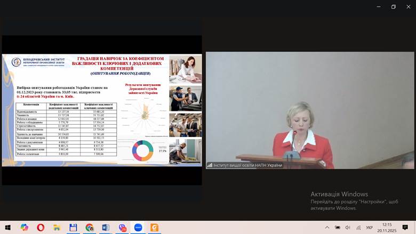This screenshot has width=416, height=234.
Task: Switch to Microsoft Word in the taskbar
Action: coord(106,228)
